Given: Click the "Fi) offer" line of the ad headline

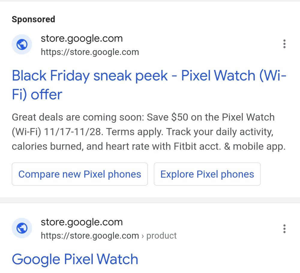Looking at the screenshot, I should [x=37, y=94].
